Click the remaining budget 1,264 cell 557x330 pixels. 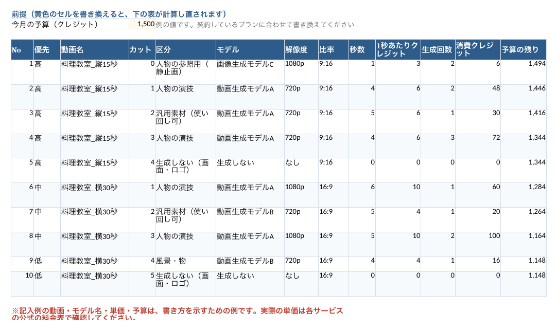pyautogui.click(x=523, y=219)
